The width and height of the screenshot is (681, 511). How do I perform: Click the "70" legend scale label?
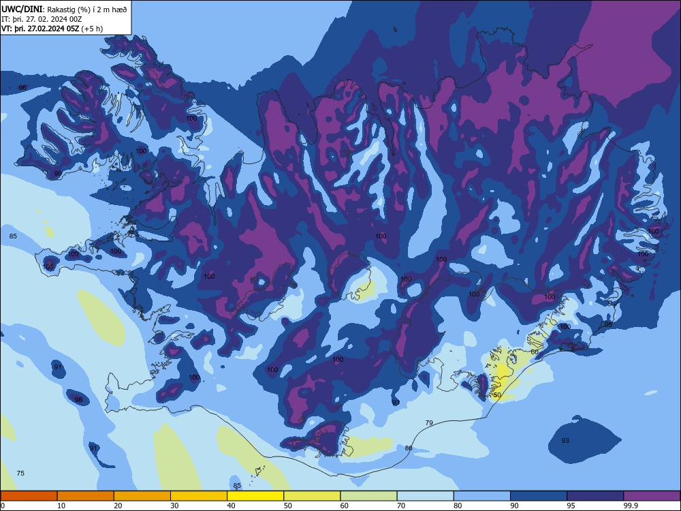point(401,506)
